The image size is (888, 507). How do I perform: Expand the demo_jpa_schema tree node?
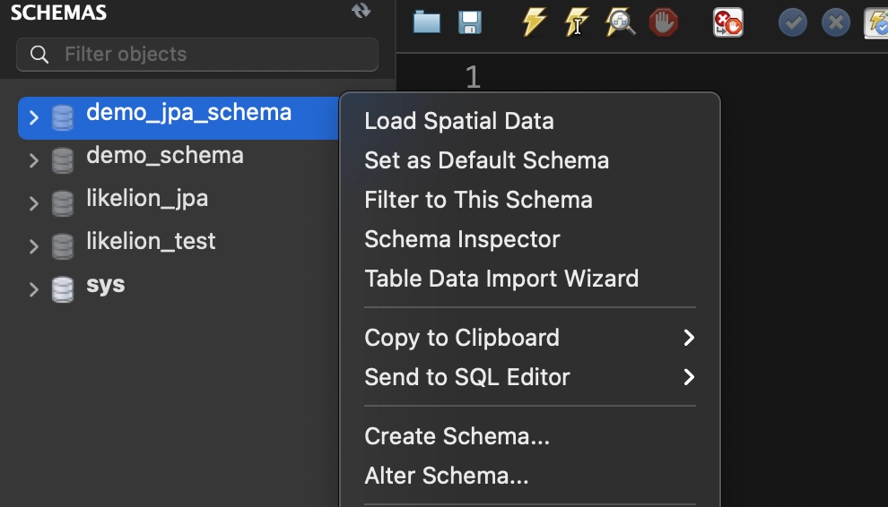pyautogui.click(x=34, y=117)
